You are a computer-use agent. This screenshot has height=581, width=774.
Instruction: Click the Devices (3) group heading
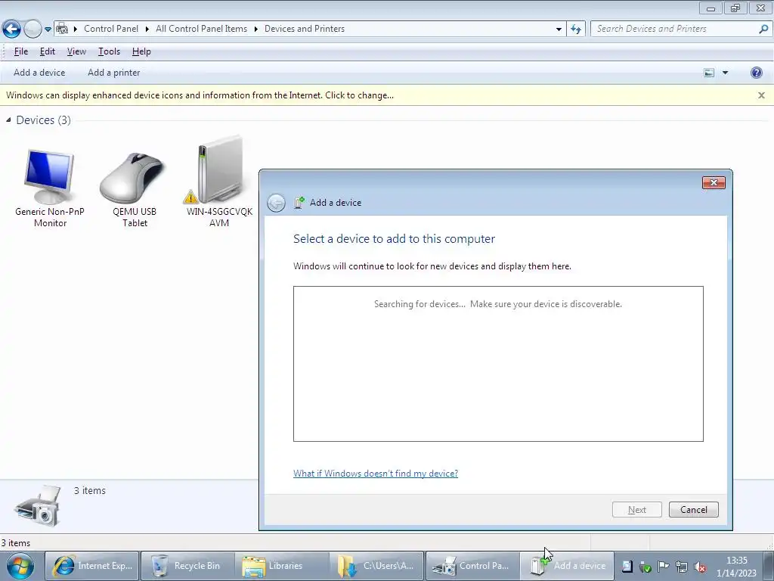(x=43, y=120)
